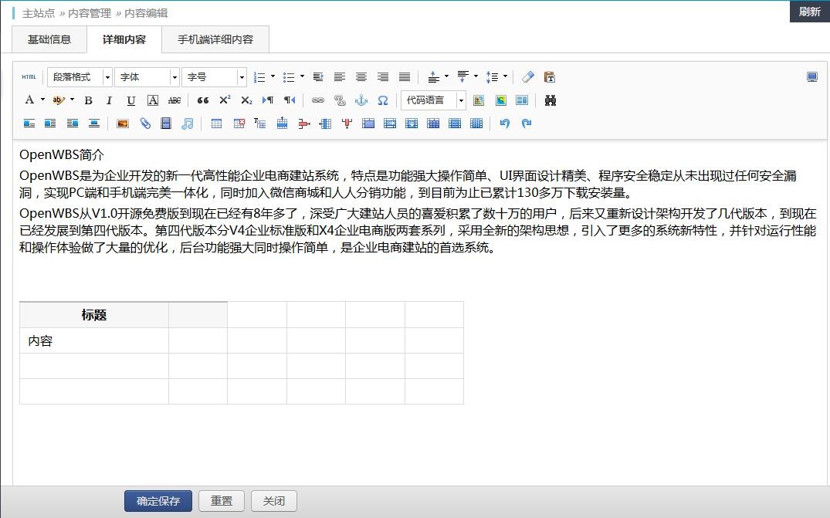Toggle character border

point(152,100)
